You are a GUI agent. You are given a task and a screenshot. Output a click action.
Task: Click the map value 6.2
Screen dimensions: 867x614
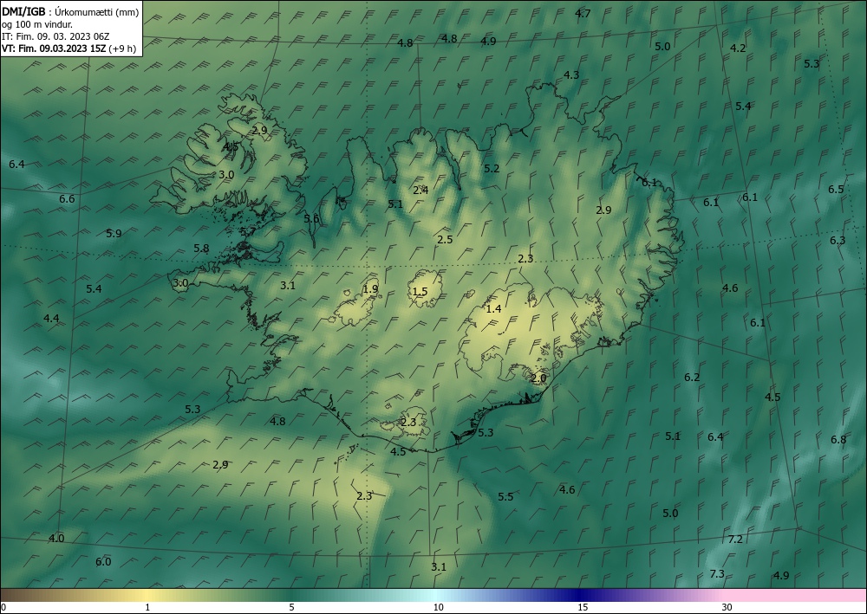pyautogui.click(x=692, y=378)
